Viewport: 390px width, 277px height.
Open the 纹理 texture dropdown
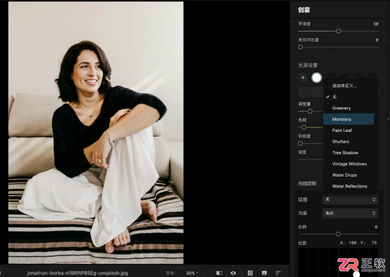click(350, 200)
